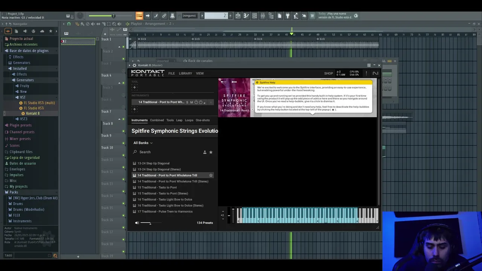
Task: Open the playlist view icon in toolbar
Action: [238, 15]
